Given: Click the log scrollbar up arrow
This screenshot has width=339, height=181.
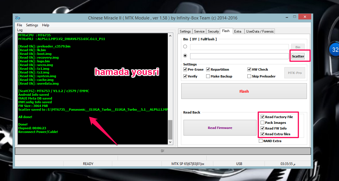Looking at the screenshot, I should coord(170,36).
